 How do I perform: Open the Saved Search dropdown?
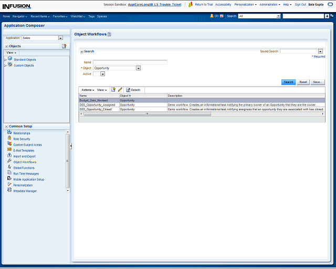(321, 51)
